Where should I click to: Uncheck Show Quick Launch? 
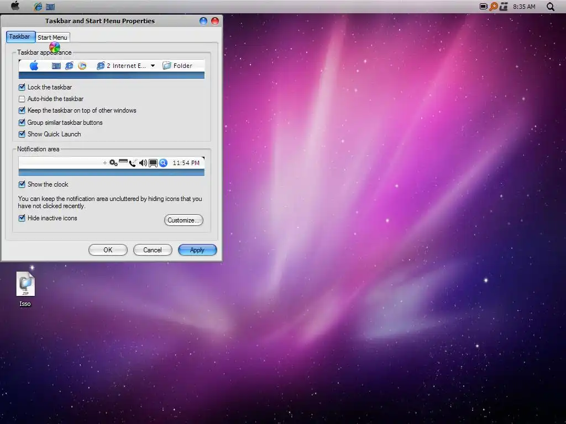[22, 134]
